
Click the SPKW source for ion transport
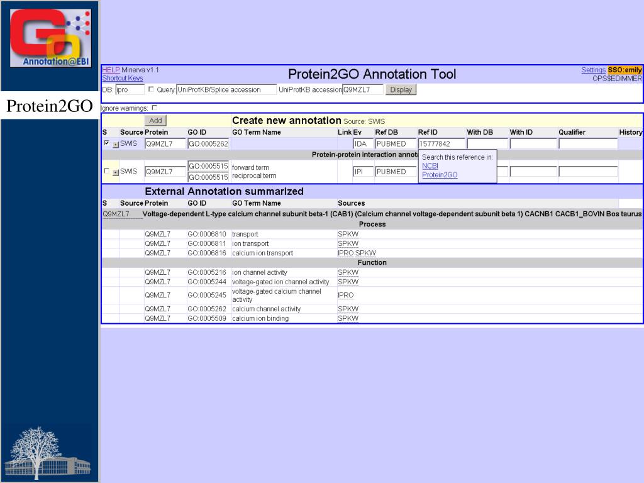click(348, 243)
